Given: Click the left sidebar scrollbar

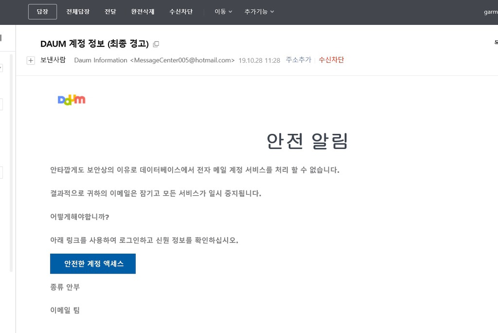Looking at the screenshot, I should [11, 163].
